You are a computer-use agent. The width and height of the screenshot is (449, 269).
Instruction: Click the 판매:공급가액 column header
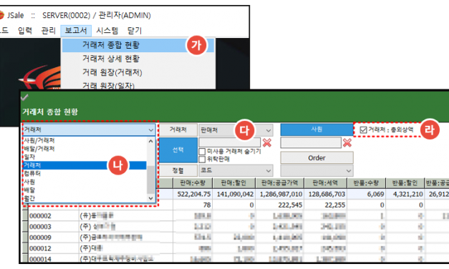click(x=280, y=182)
